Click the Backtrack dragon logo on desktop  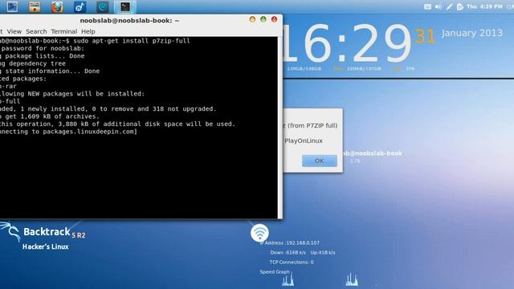pos(10,232)
